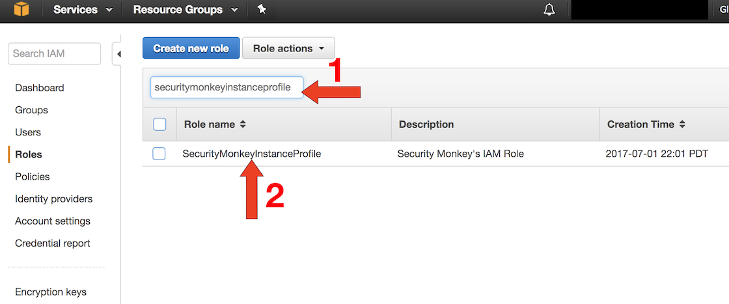Open Credential report in the sidebar
This screenshot has height=304, width=729.
pos(53,243)
